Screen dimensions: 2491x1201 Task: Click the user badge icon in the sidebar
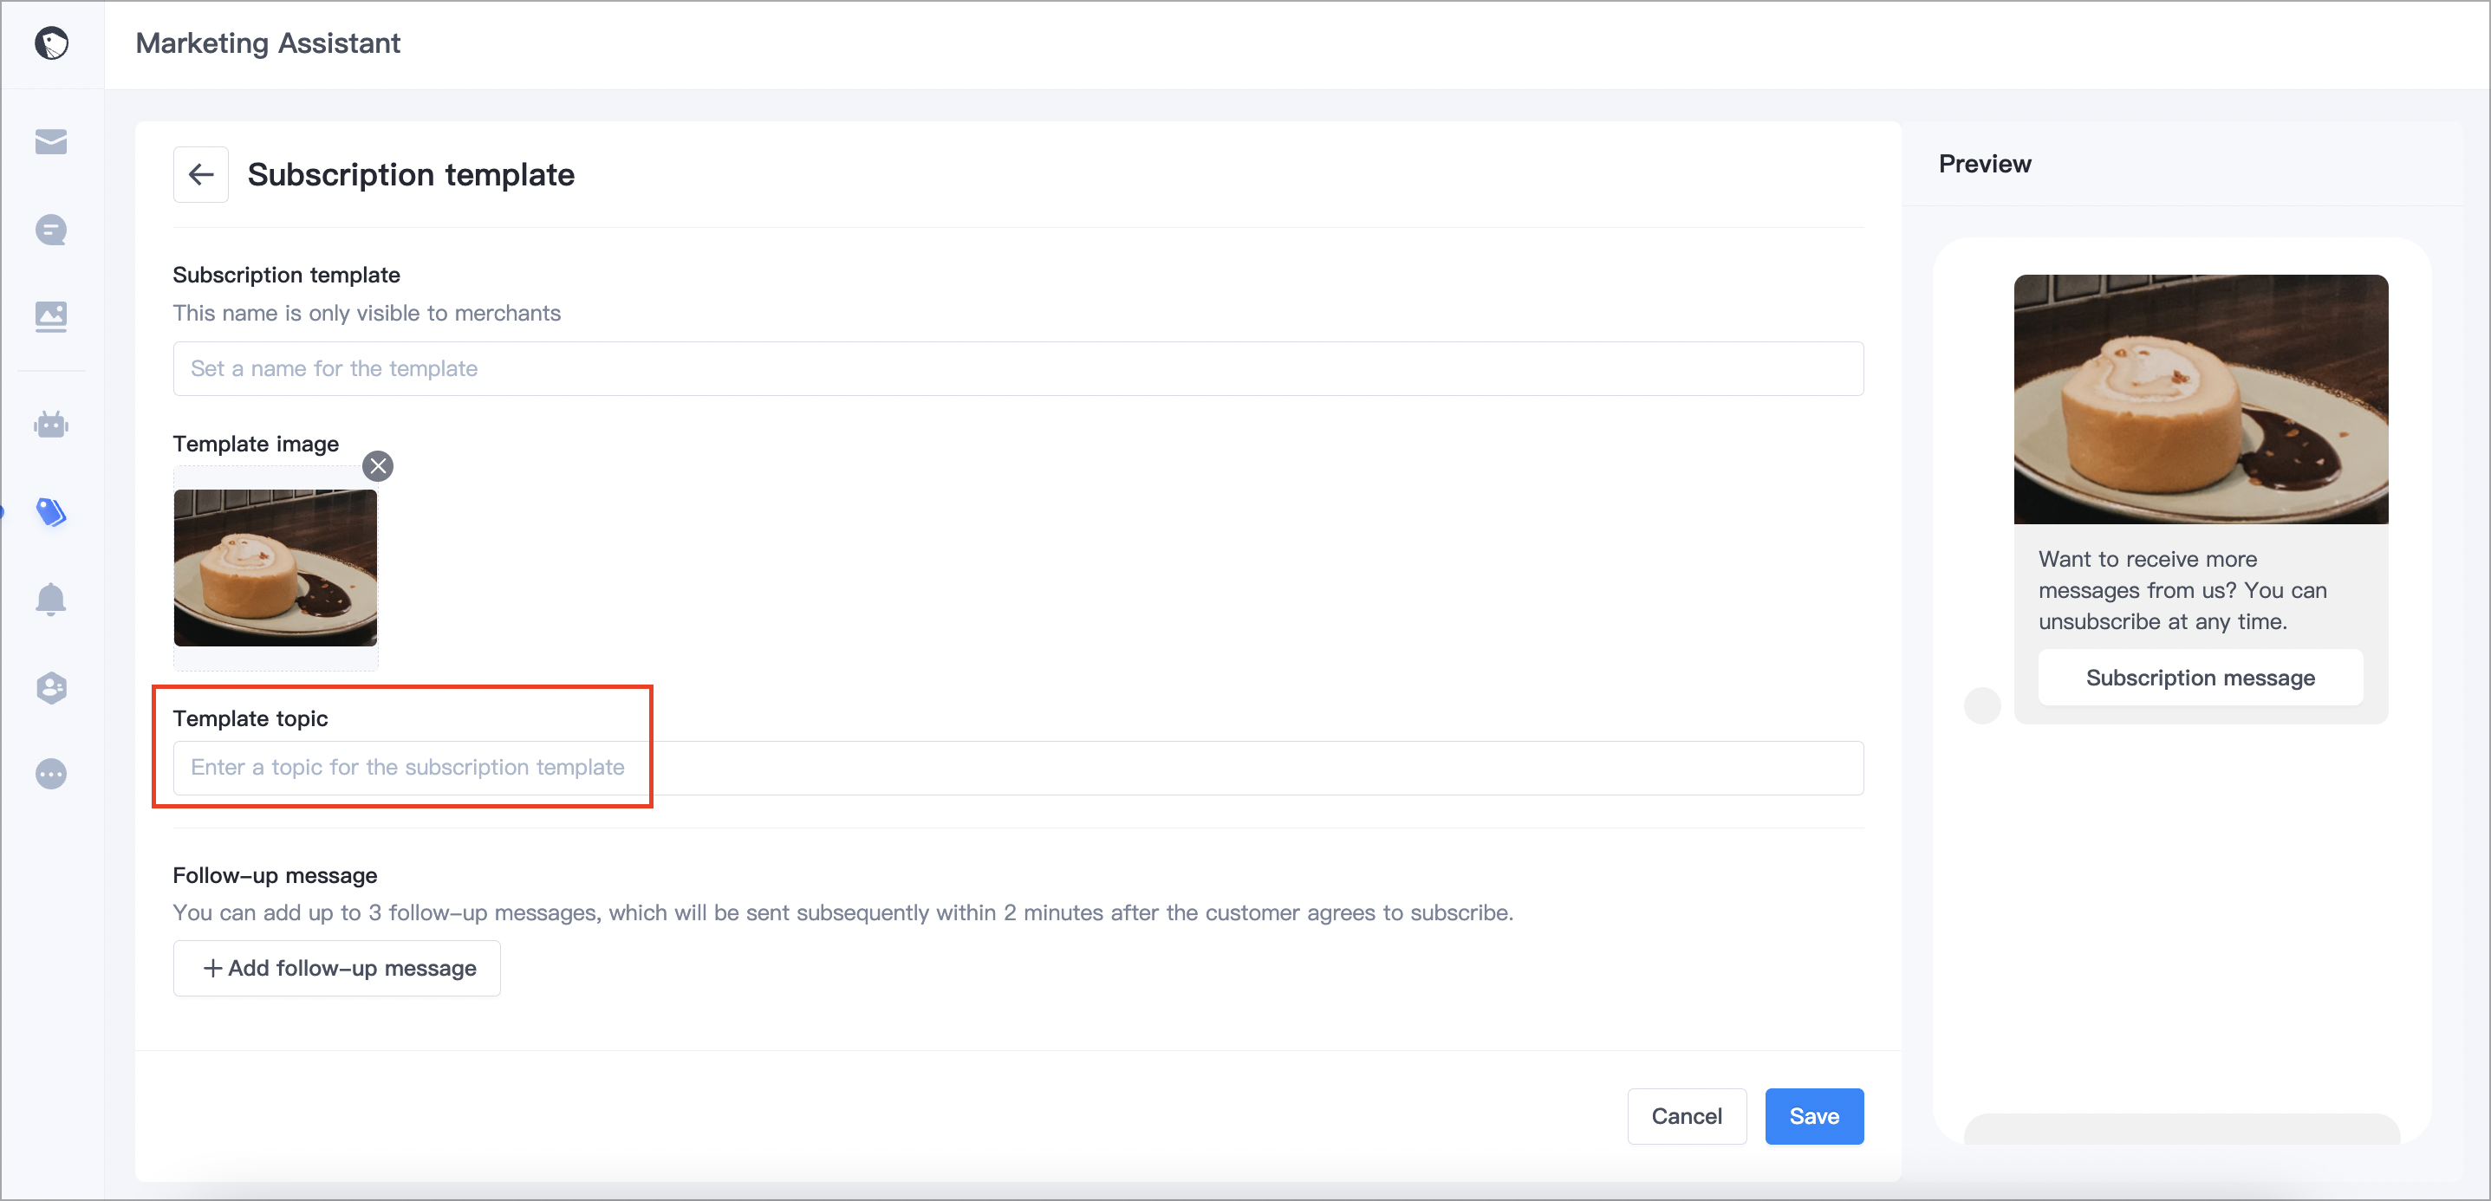click(x=51, y=687)
